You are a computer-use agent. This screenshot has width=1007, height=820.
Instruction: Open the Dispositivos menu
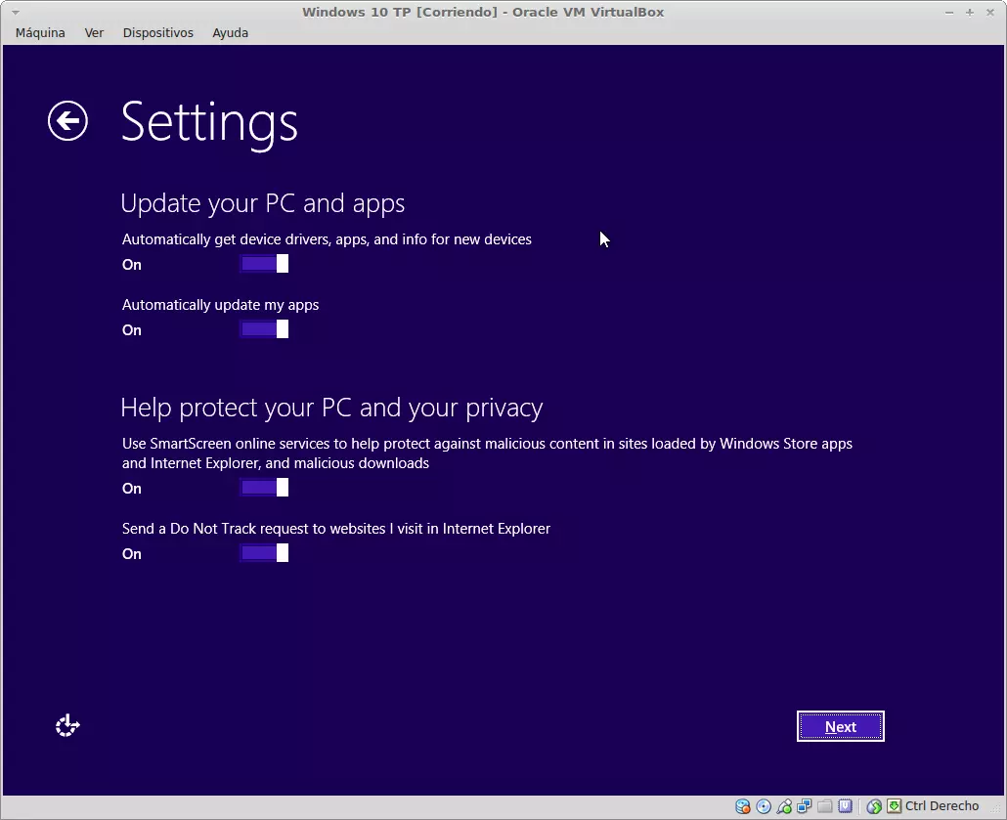tap(157, 32)
